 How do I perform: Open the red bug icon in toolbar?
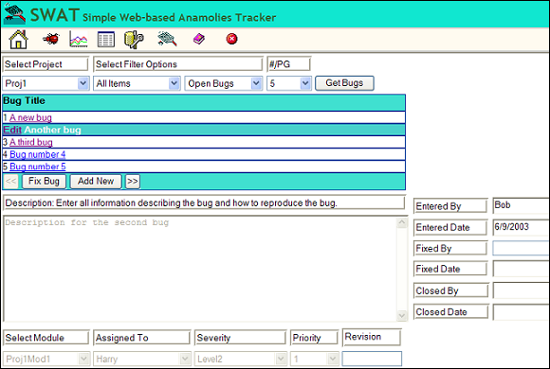pos(51,39)
